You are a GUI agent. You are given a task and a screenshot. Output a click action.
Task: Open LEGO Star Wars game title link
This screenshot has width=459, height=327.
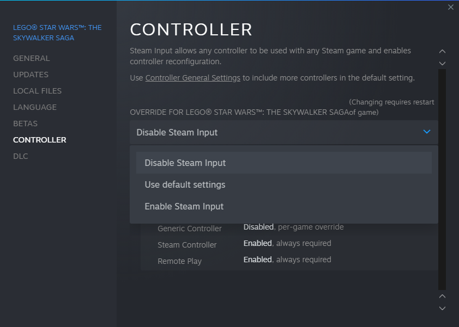57,33
